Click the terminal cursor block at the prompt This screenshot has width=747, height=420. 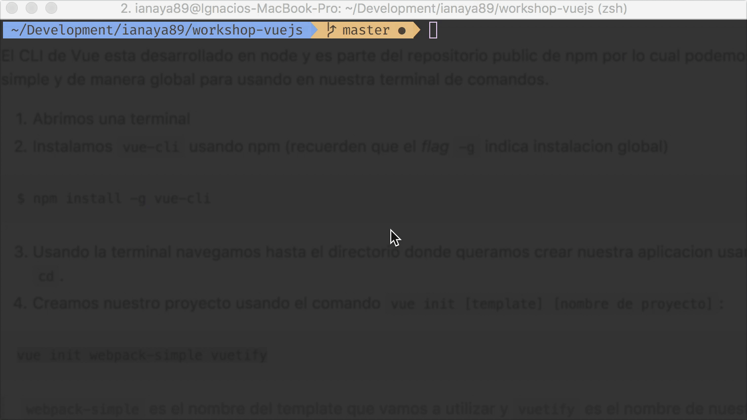pos(433,30)
